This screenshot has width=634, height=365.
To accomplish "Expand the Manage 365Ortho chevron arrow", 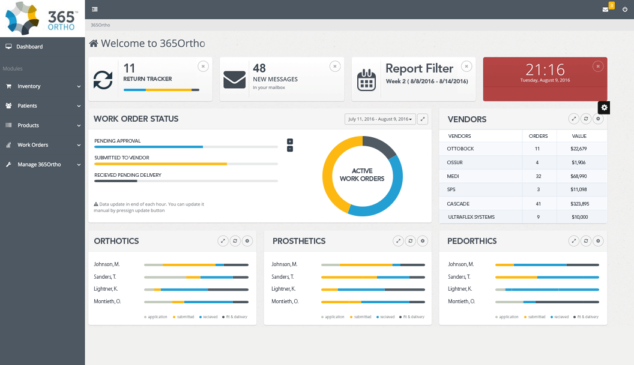I will click(x=79, y=165).
